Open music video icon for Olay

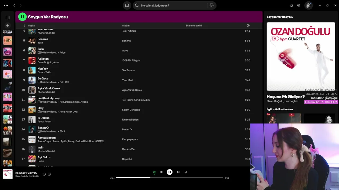pos(39,112)
